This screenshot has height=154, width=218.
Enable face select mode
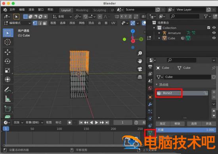45,23
